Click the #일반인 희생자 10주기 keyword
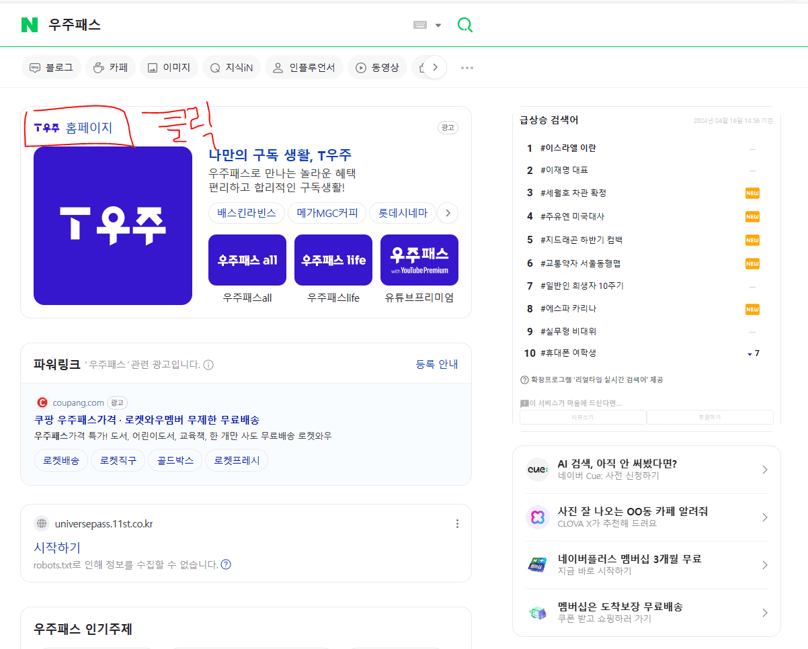 point(581,286)
